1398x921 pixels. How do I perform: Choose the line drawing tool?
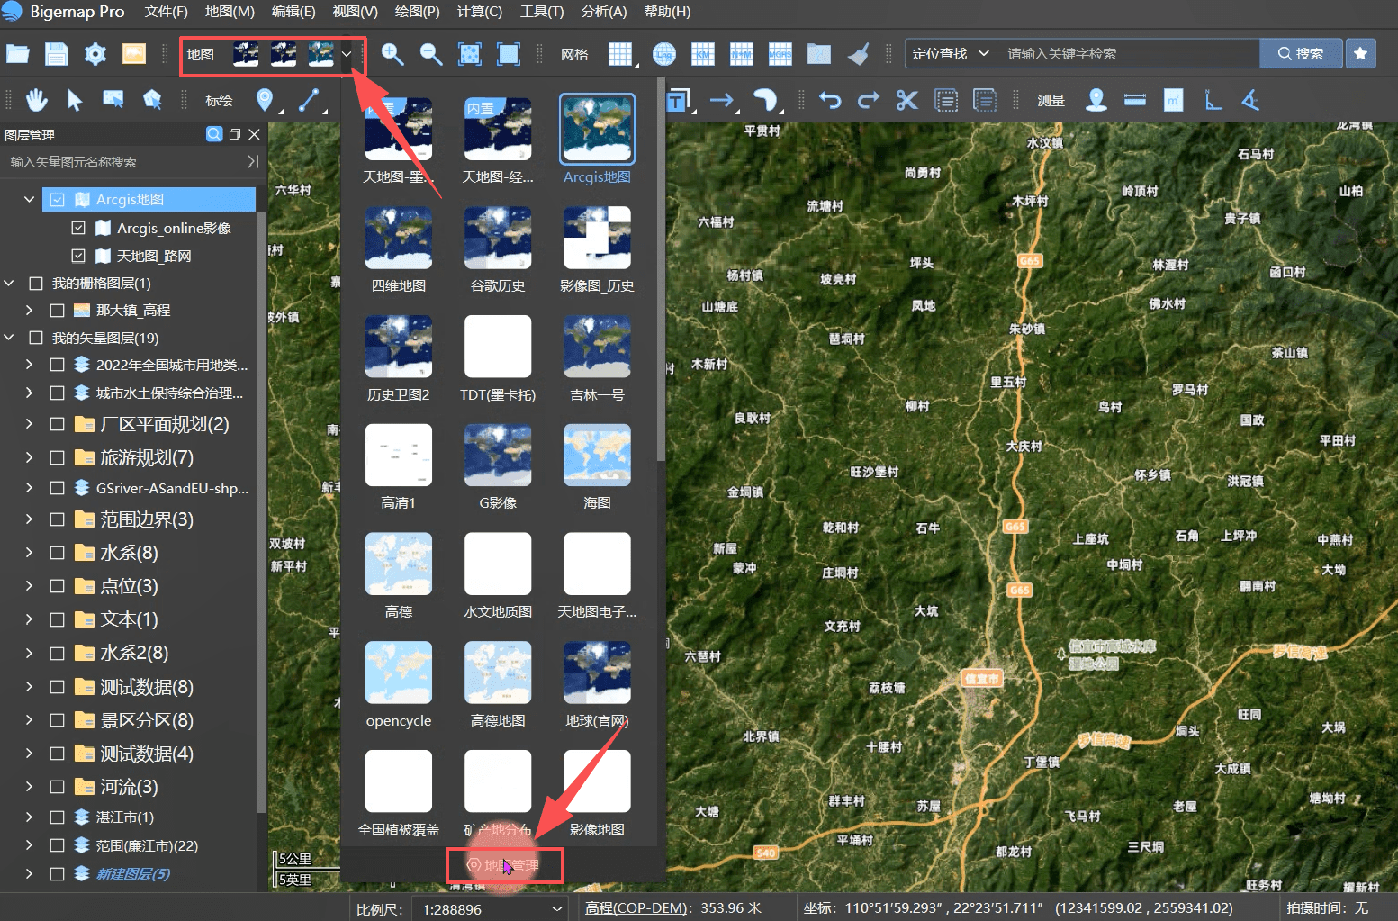tap(309, 100)
